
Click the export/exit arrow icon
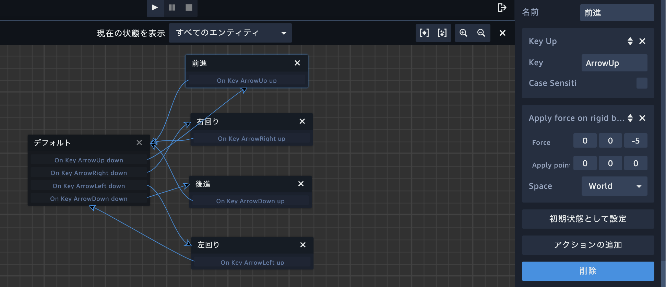[x=502, y=8]
